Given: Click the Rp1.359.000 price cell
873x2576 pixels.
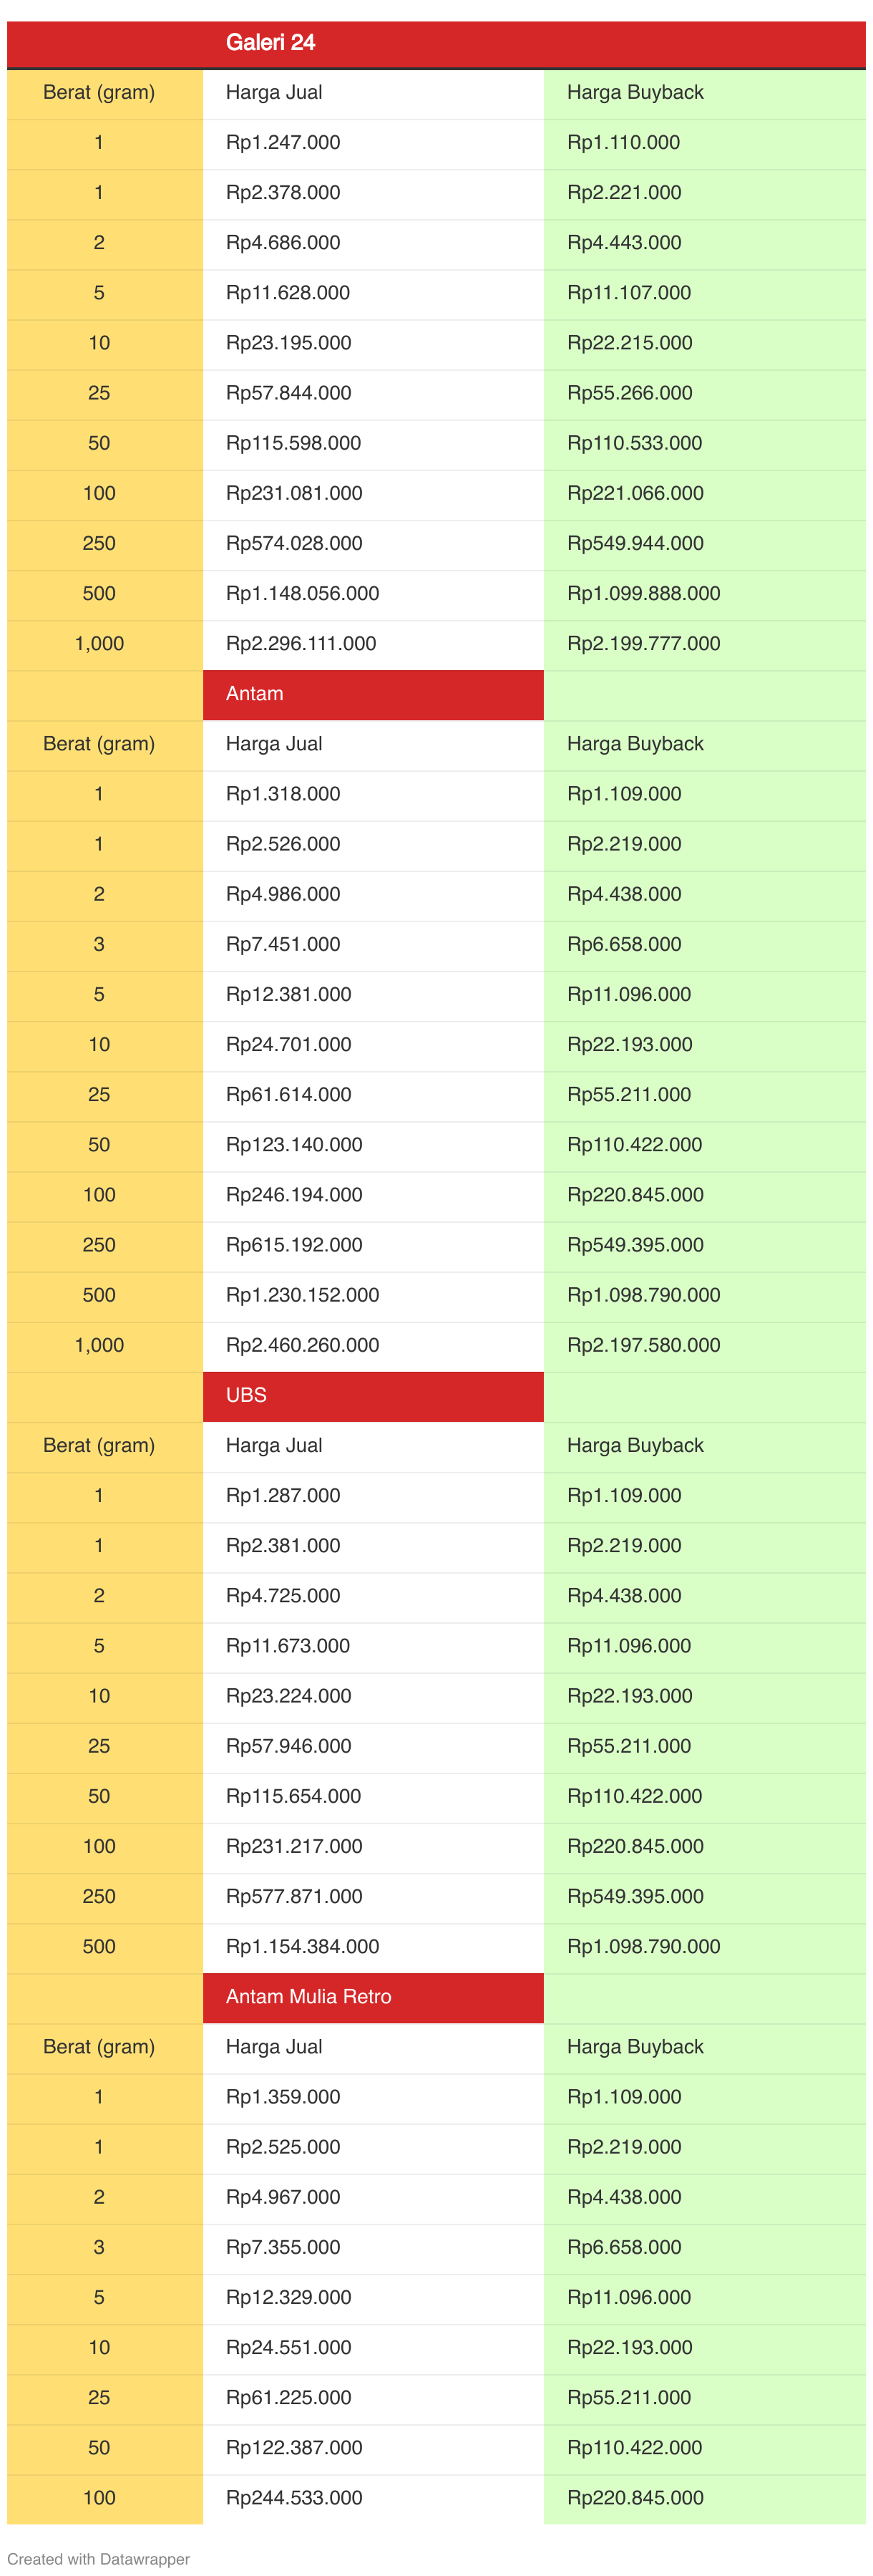Looking at the screenshot, I should coord(283,2096).
